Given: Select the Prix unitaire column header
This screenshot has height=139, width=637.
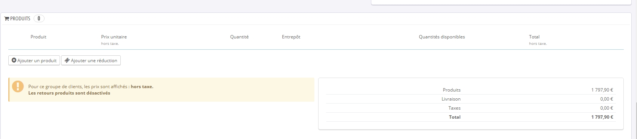Looking at the screenshot, I should pos(114,37).
